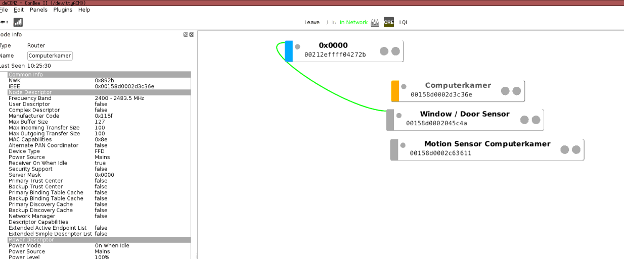Click address 00158d0002c63611 on motion sensor
624x259 pixels.
[440, 153]
